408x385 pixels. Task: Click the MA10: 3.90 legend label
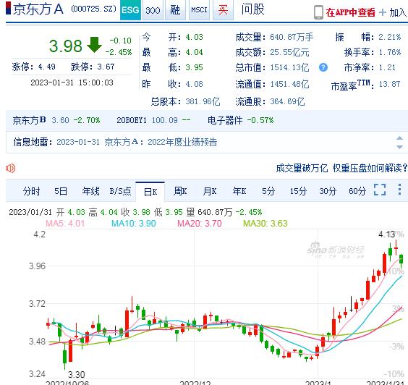tap(134, 224)
